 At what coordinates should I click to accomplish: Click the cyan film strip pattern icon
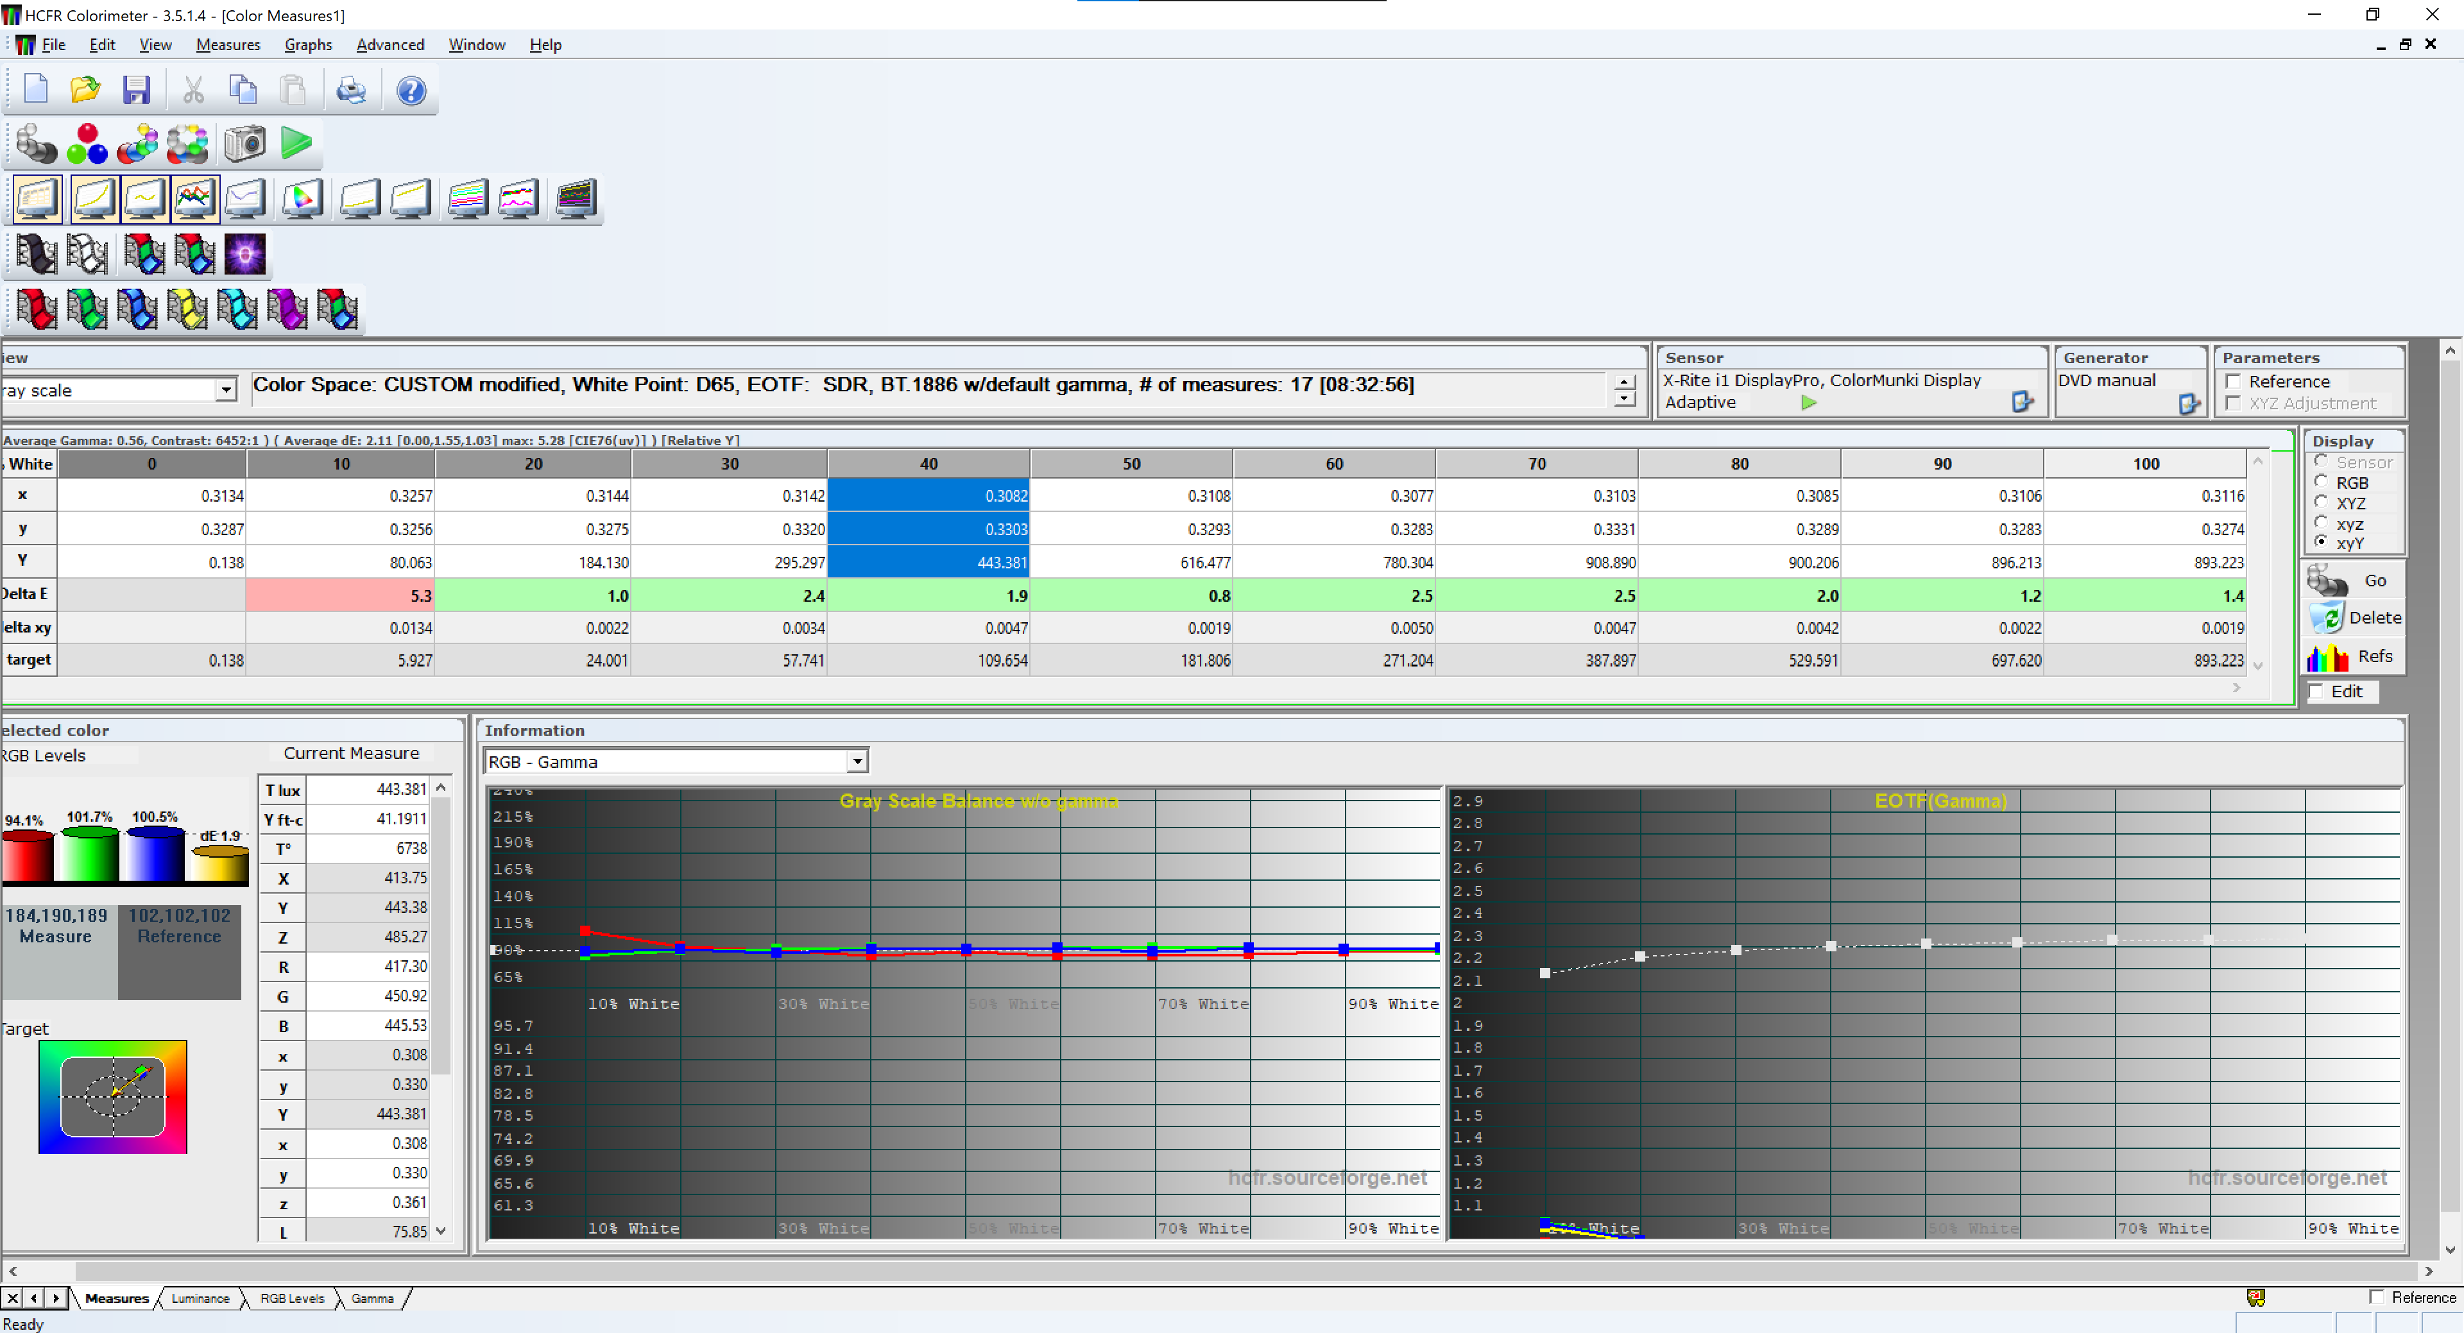point(237,310)
